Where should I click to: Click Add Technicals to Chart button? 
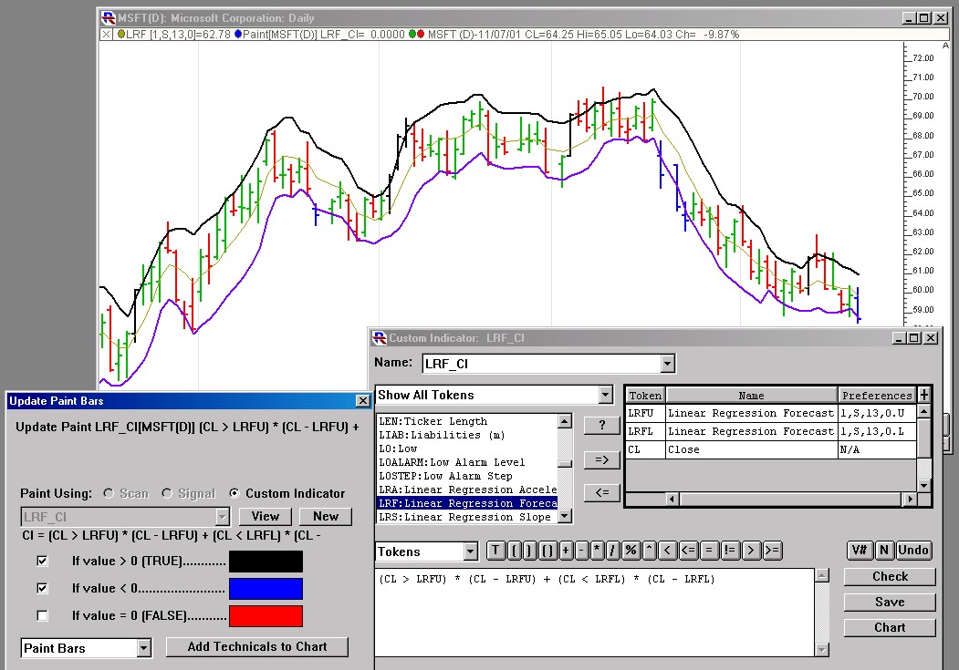[x=257, y=647]
